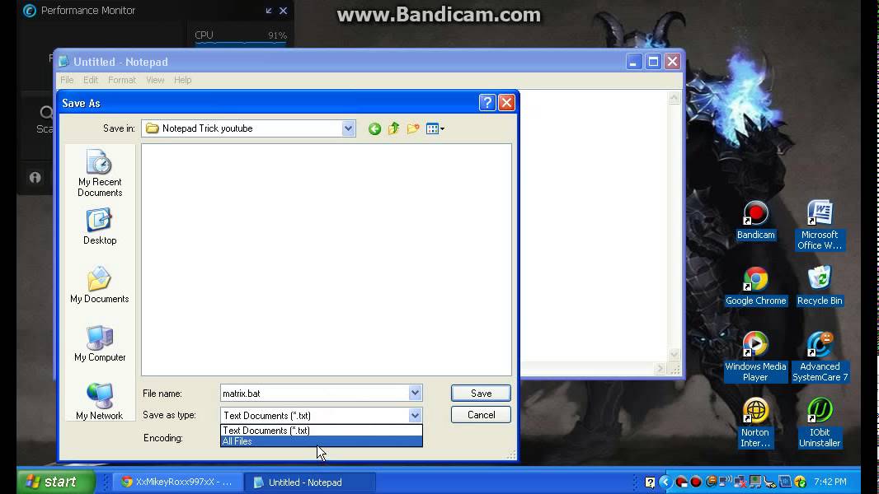Click the File name input field
Screen dimensions: 879x494
[314, 394]
